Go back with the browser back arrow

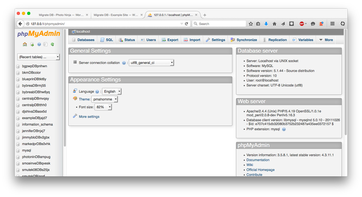click(x=20, y=24)
